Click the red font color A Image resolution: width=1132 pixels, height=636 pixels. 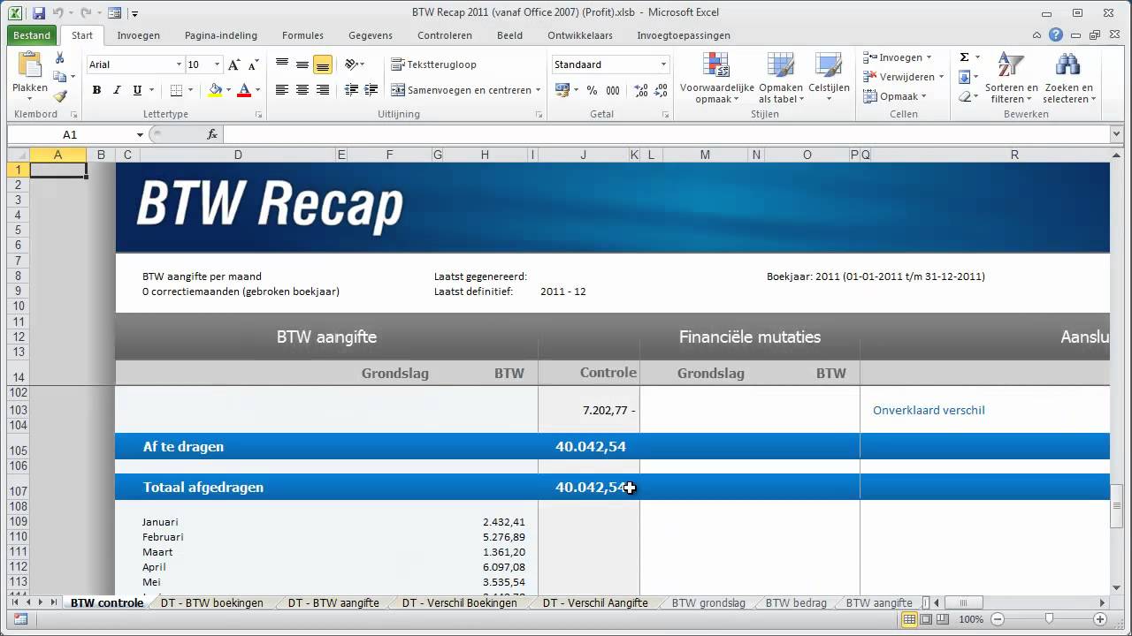coord(245,90)
